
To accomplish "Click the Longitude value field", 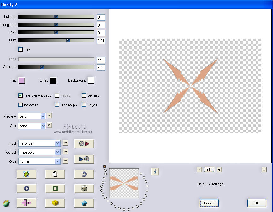I will coord(101,25).
